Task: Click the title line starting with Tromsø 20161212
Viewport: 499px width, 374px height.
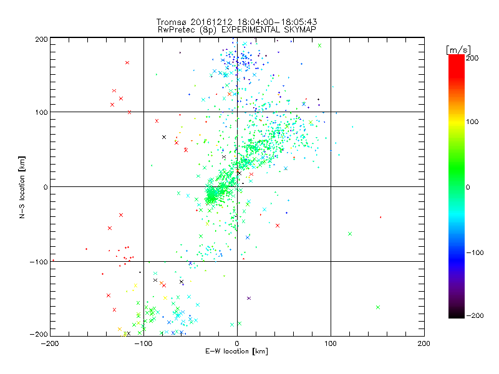Action: tap(236, 22)
